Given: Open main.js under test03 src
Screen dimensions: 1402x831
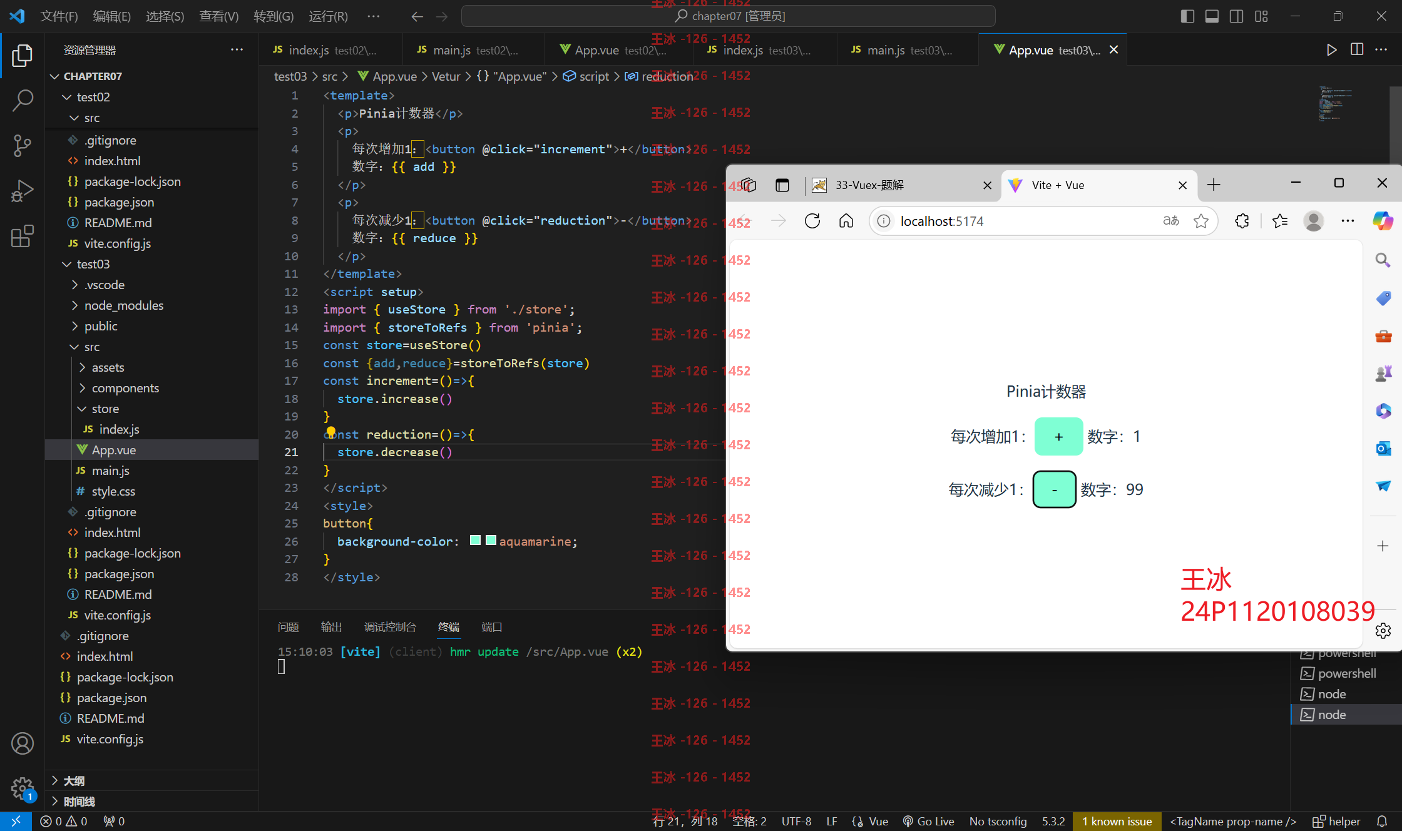Looking at the screenshot, I should (110, 471).
